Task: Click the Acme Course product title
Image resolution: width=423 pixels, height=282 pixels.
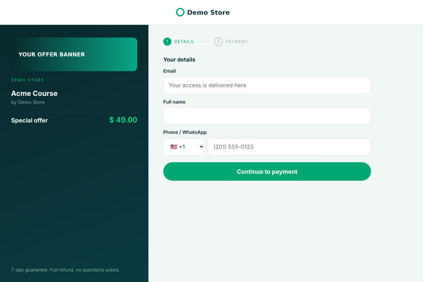Action: [34, 94]
